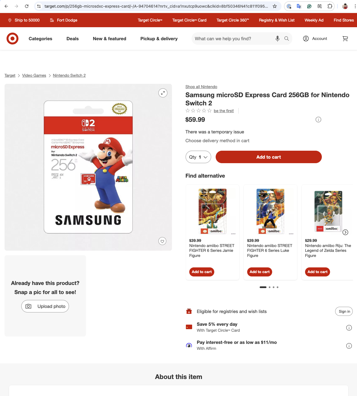Open the Qty quantity dropdown

tap(198, 157)
